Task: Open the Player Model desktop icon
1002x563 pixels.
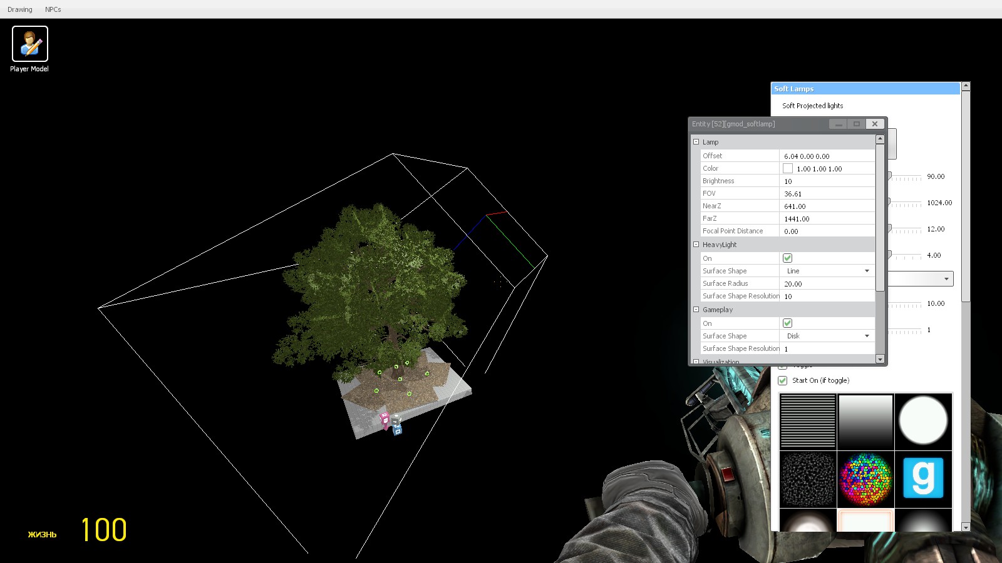Action: pyautogui.click(x=29, y=49)
